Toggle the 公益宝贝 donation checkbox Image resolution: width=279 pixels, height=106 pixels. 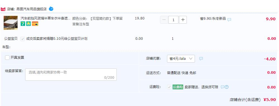[23, 39]
